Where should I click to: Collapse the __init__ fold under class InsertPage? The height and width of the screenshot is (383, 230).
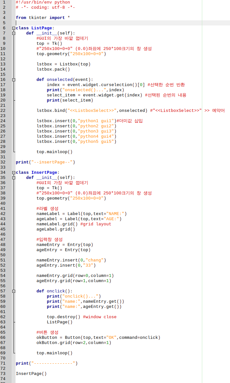click(14, 178)
